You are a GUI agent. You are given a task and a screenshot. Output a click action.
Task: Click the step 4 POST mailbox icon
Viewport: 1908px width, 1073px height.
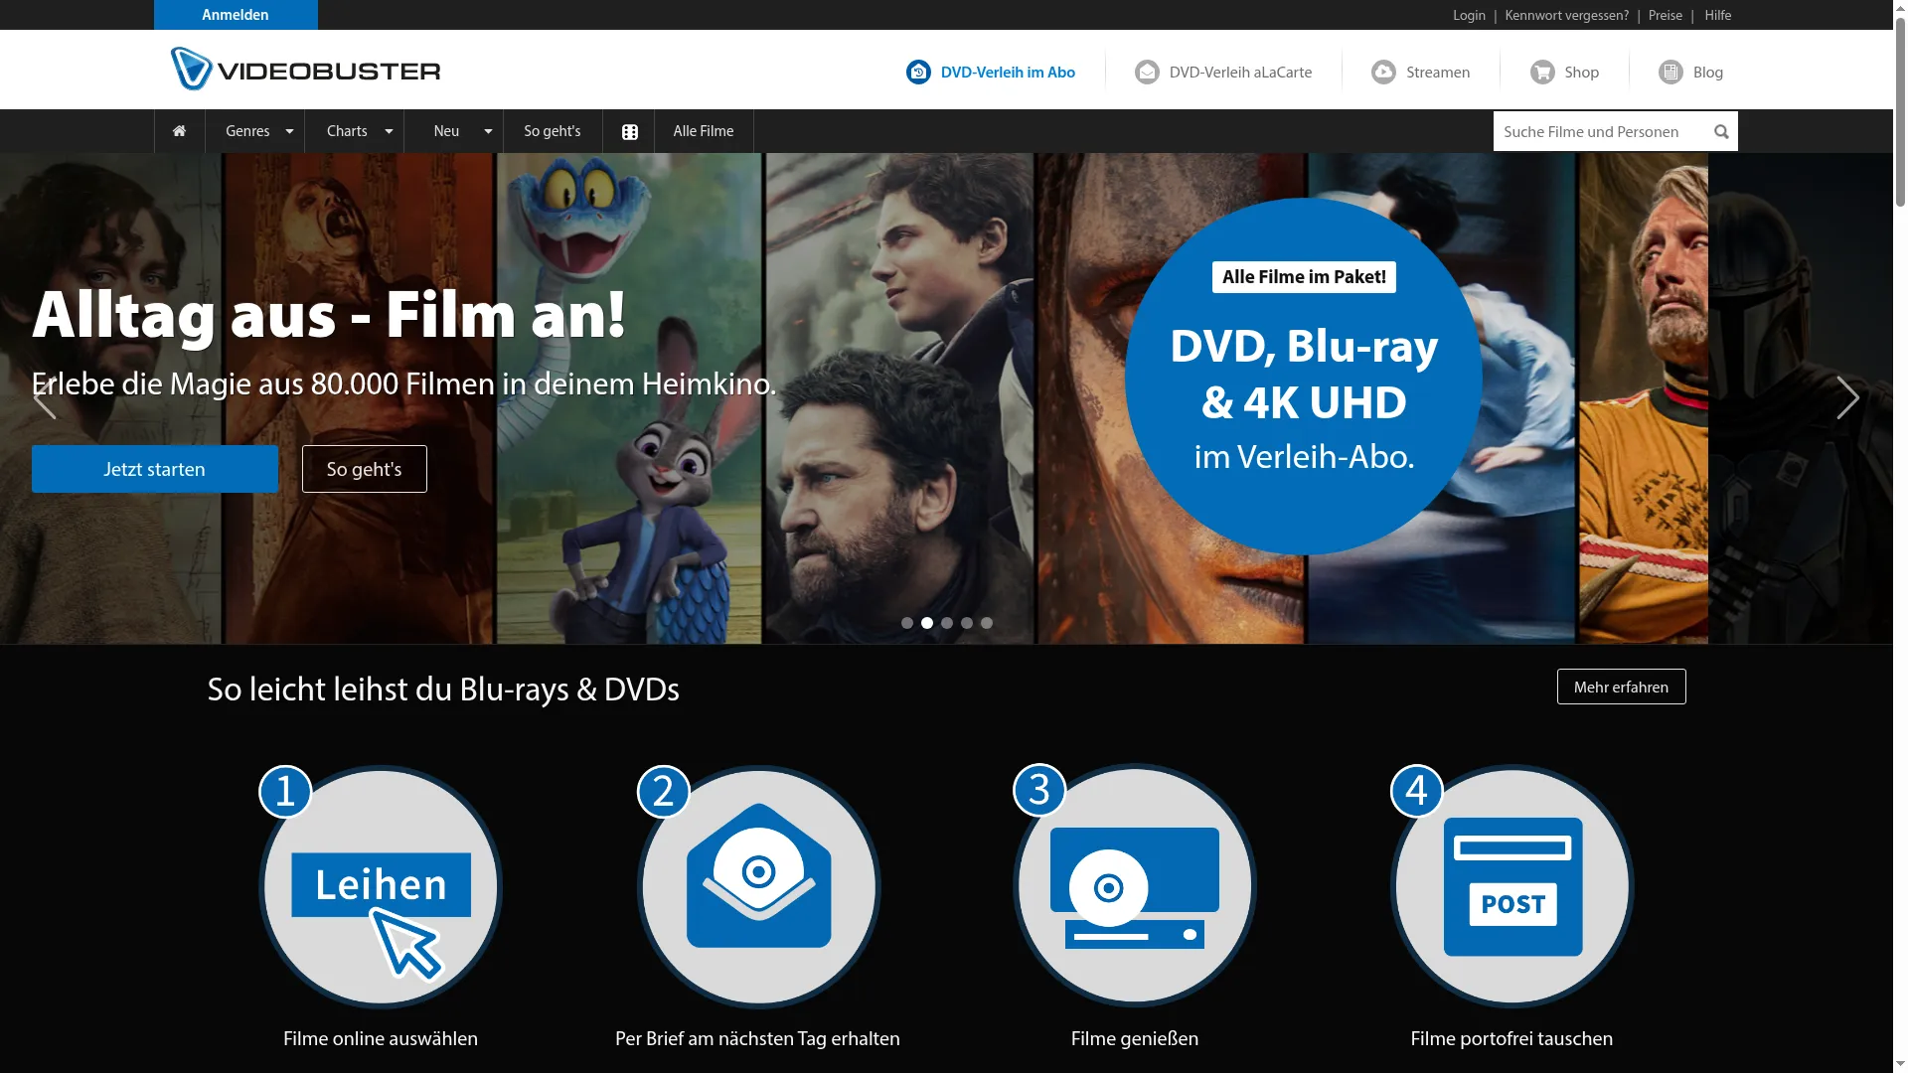tap(1512, 886)
